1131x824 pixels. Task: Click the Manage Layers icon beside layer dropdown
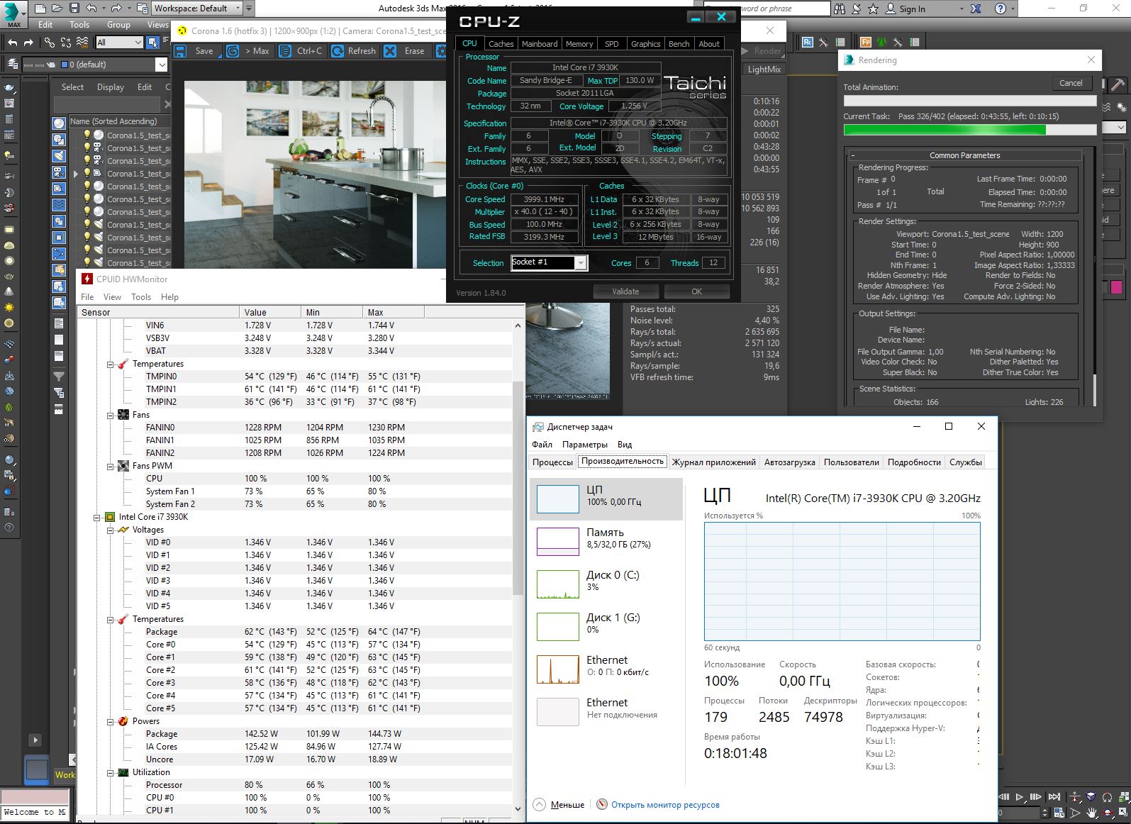tap(11, 65)
